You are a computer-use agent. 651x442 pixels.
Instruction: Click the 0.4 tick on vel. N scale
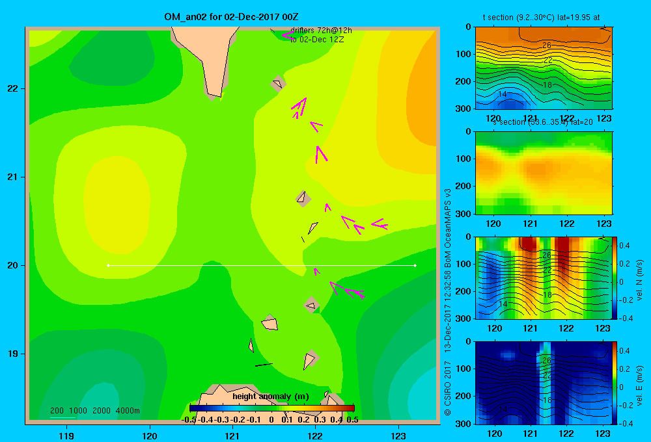[x=624, y=246]
